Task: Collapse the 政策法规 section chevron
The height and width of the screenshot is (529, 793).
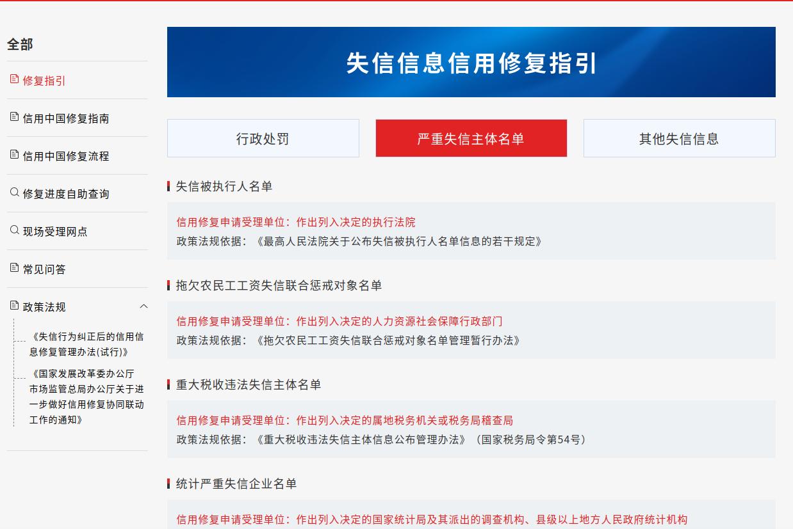Action: (x=143, y=306)
